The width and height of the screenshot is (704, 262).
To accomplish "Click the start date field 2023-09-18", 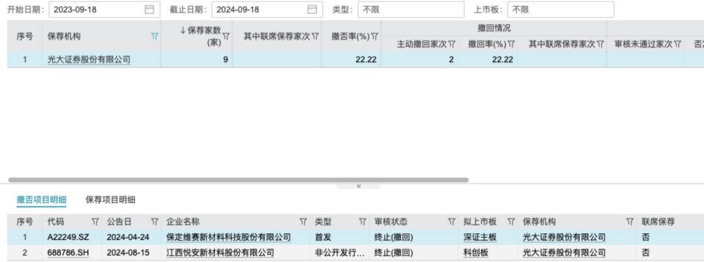I will pos(104,9).
